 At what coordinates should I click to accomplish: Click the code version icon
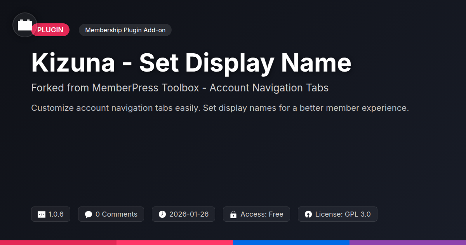tap(42, 214)
